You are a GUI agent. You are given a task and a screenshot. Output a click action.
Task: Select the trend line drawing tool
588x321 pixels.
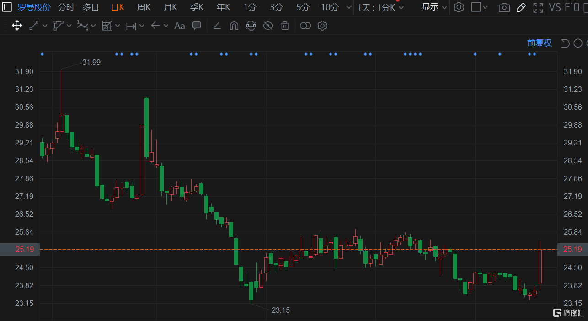click(x=34, y=26)
